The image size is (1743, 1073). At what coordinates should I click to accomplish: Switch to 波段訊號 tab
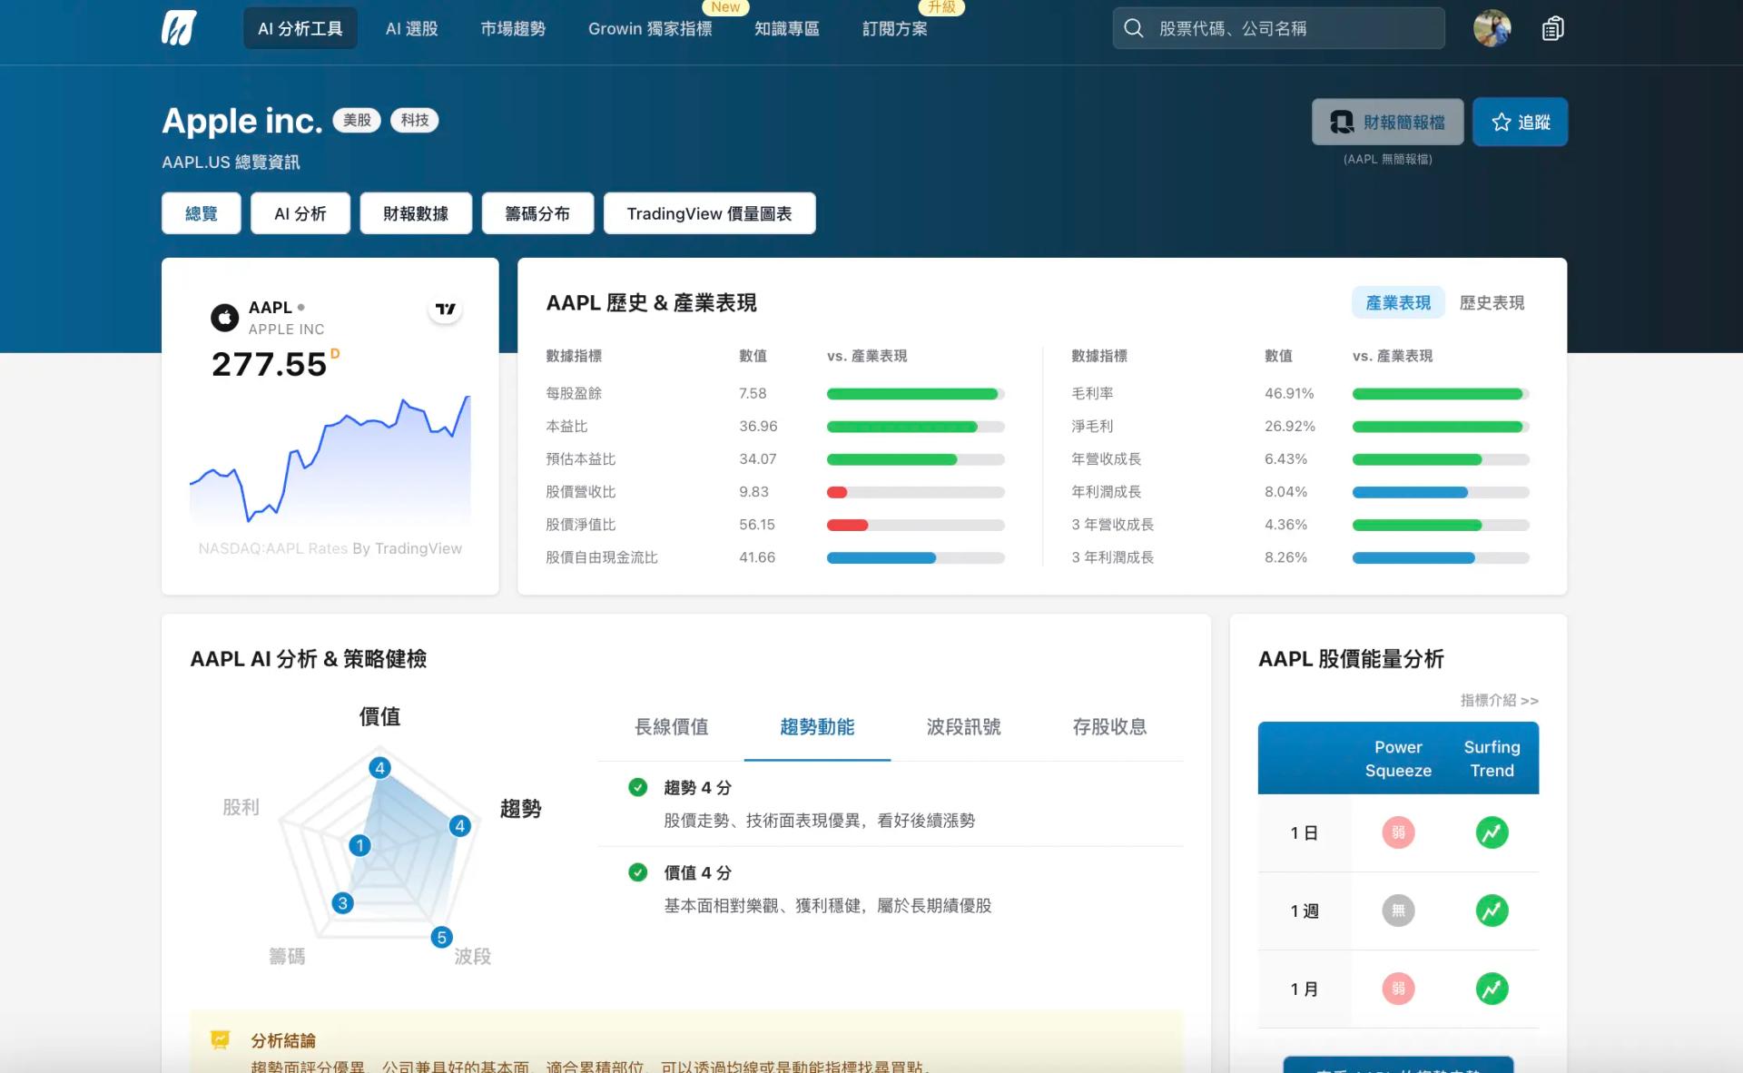(x=963, y=727)
